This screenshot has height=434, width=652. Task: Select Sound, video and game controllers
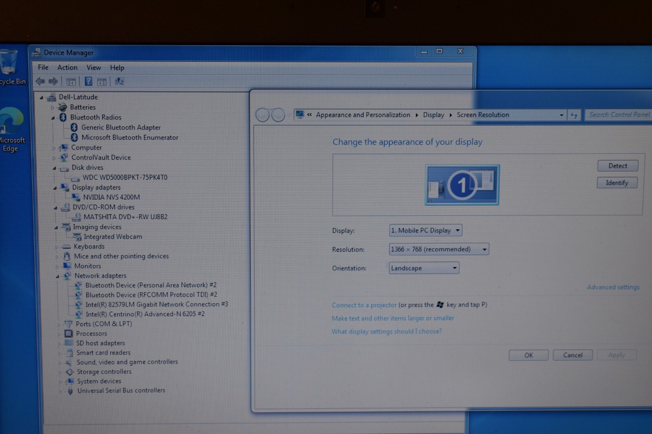tap(127, 362)
